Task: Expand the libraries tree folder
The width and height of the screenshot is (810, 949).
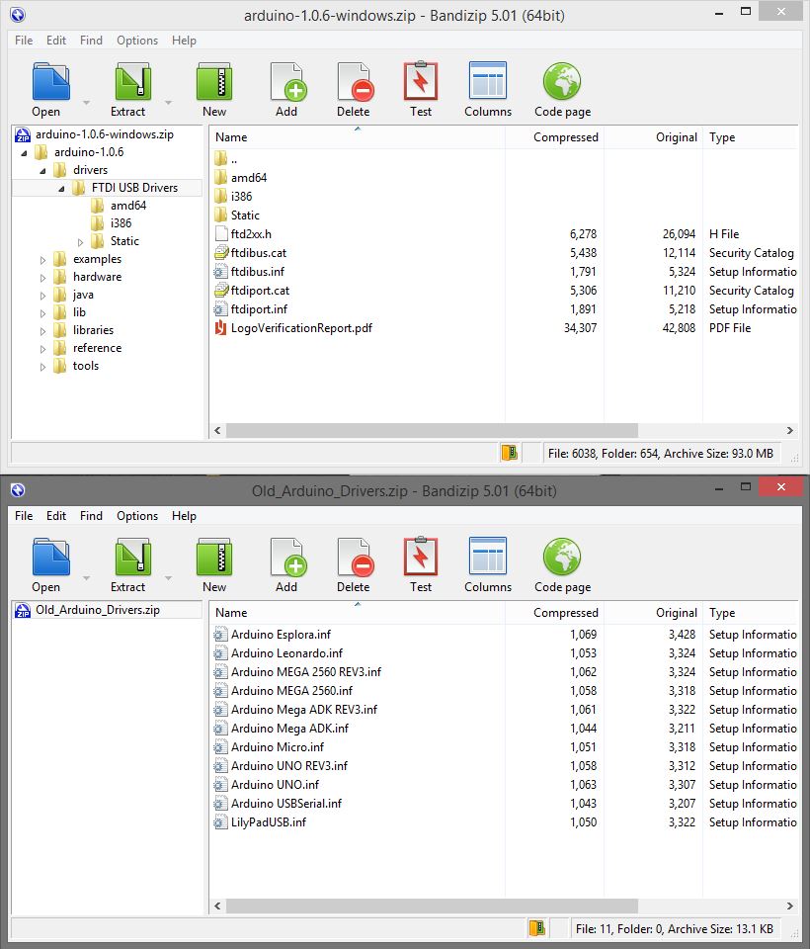Action: (x=42, y=331)
